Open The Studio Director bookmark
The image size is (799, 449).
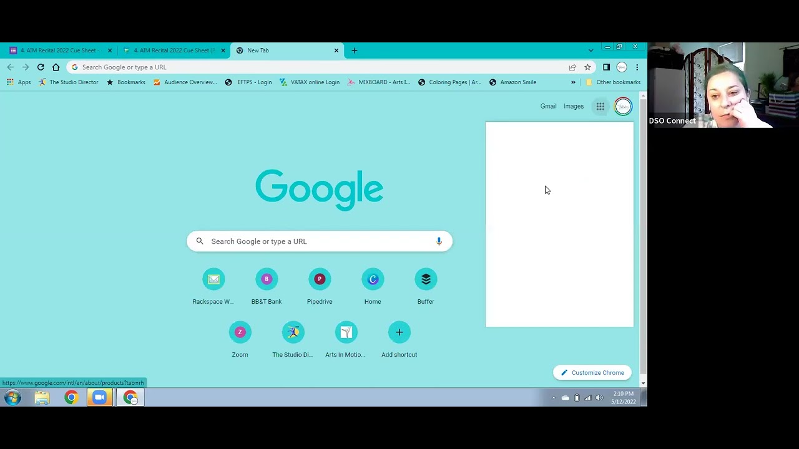tap(68, 82)
